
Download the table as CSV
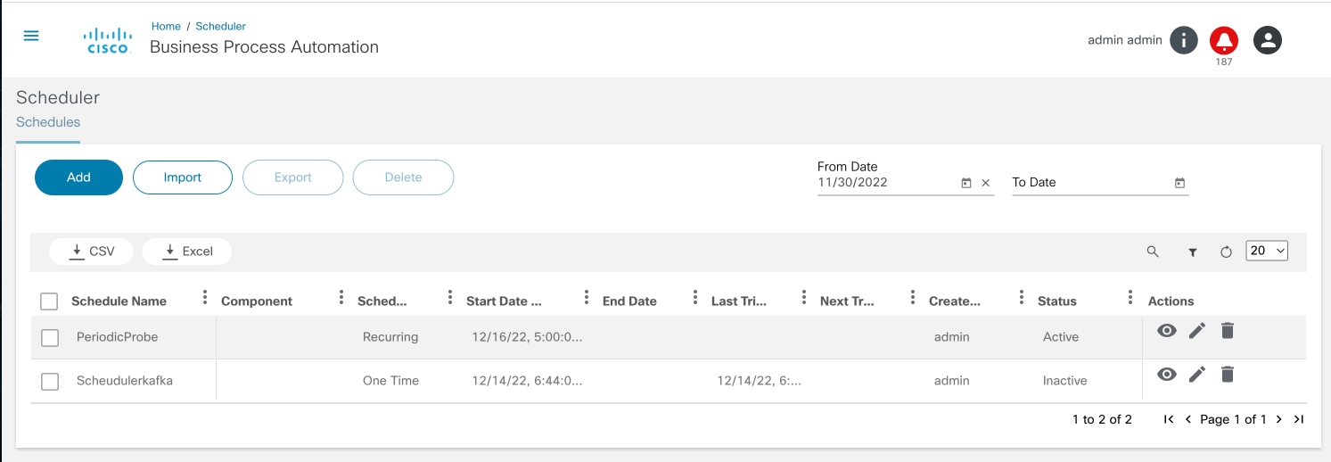pos(92,252)
